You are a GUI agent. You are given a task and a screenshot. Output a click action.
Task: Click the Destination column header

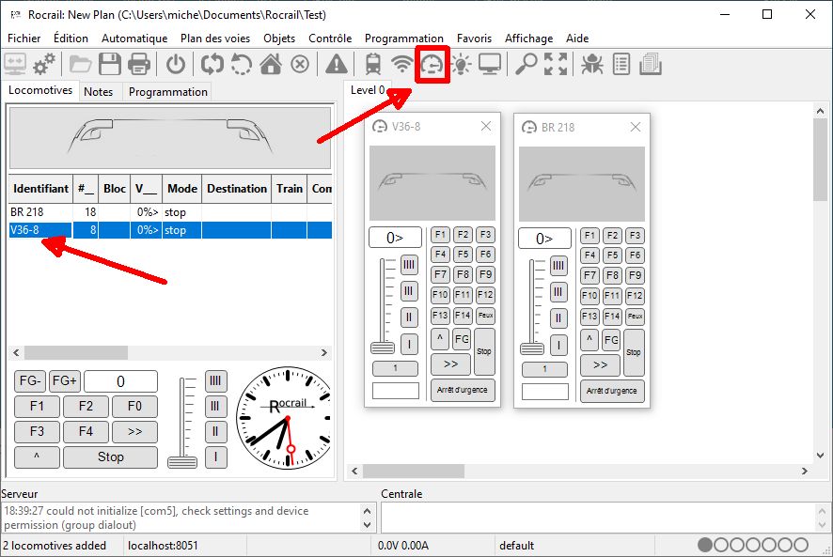click(x=236, y=189)
